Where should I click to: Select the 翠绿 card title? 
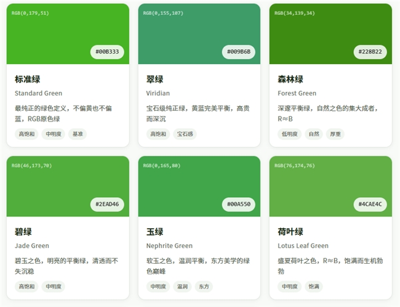[x=154, y=80]
